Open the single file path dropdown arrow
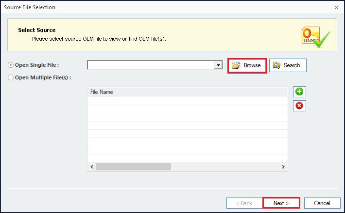The height and width of the screenshot is (213, 345). pos(218,65)
